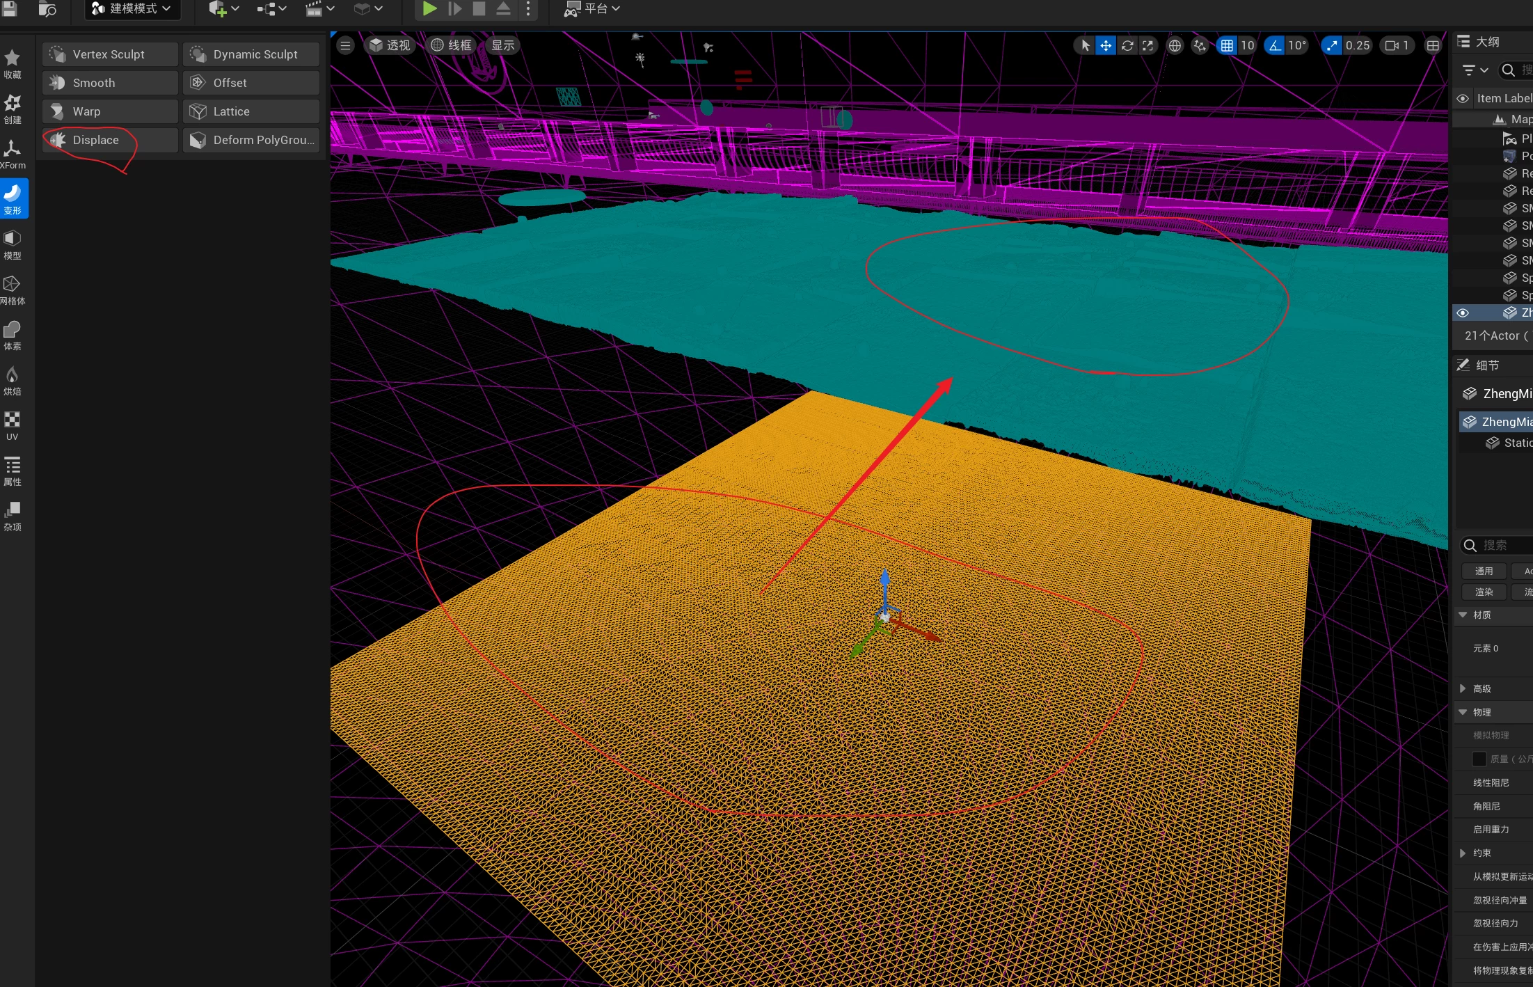Viewport: 1533px width, 987px height.
Task: Switch to the 模型 (Model) tools tab
Action: [x=13, y=244]
